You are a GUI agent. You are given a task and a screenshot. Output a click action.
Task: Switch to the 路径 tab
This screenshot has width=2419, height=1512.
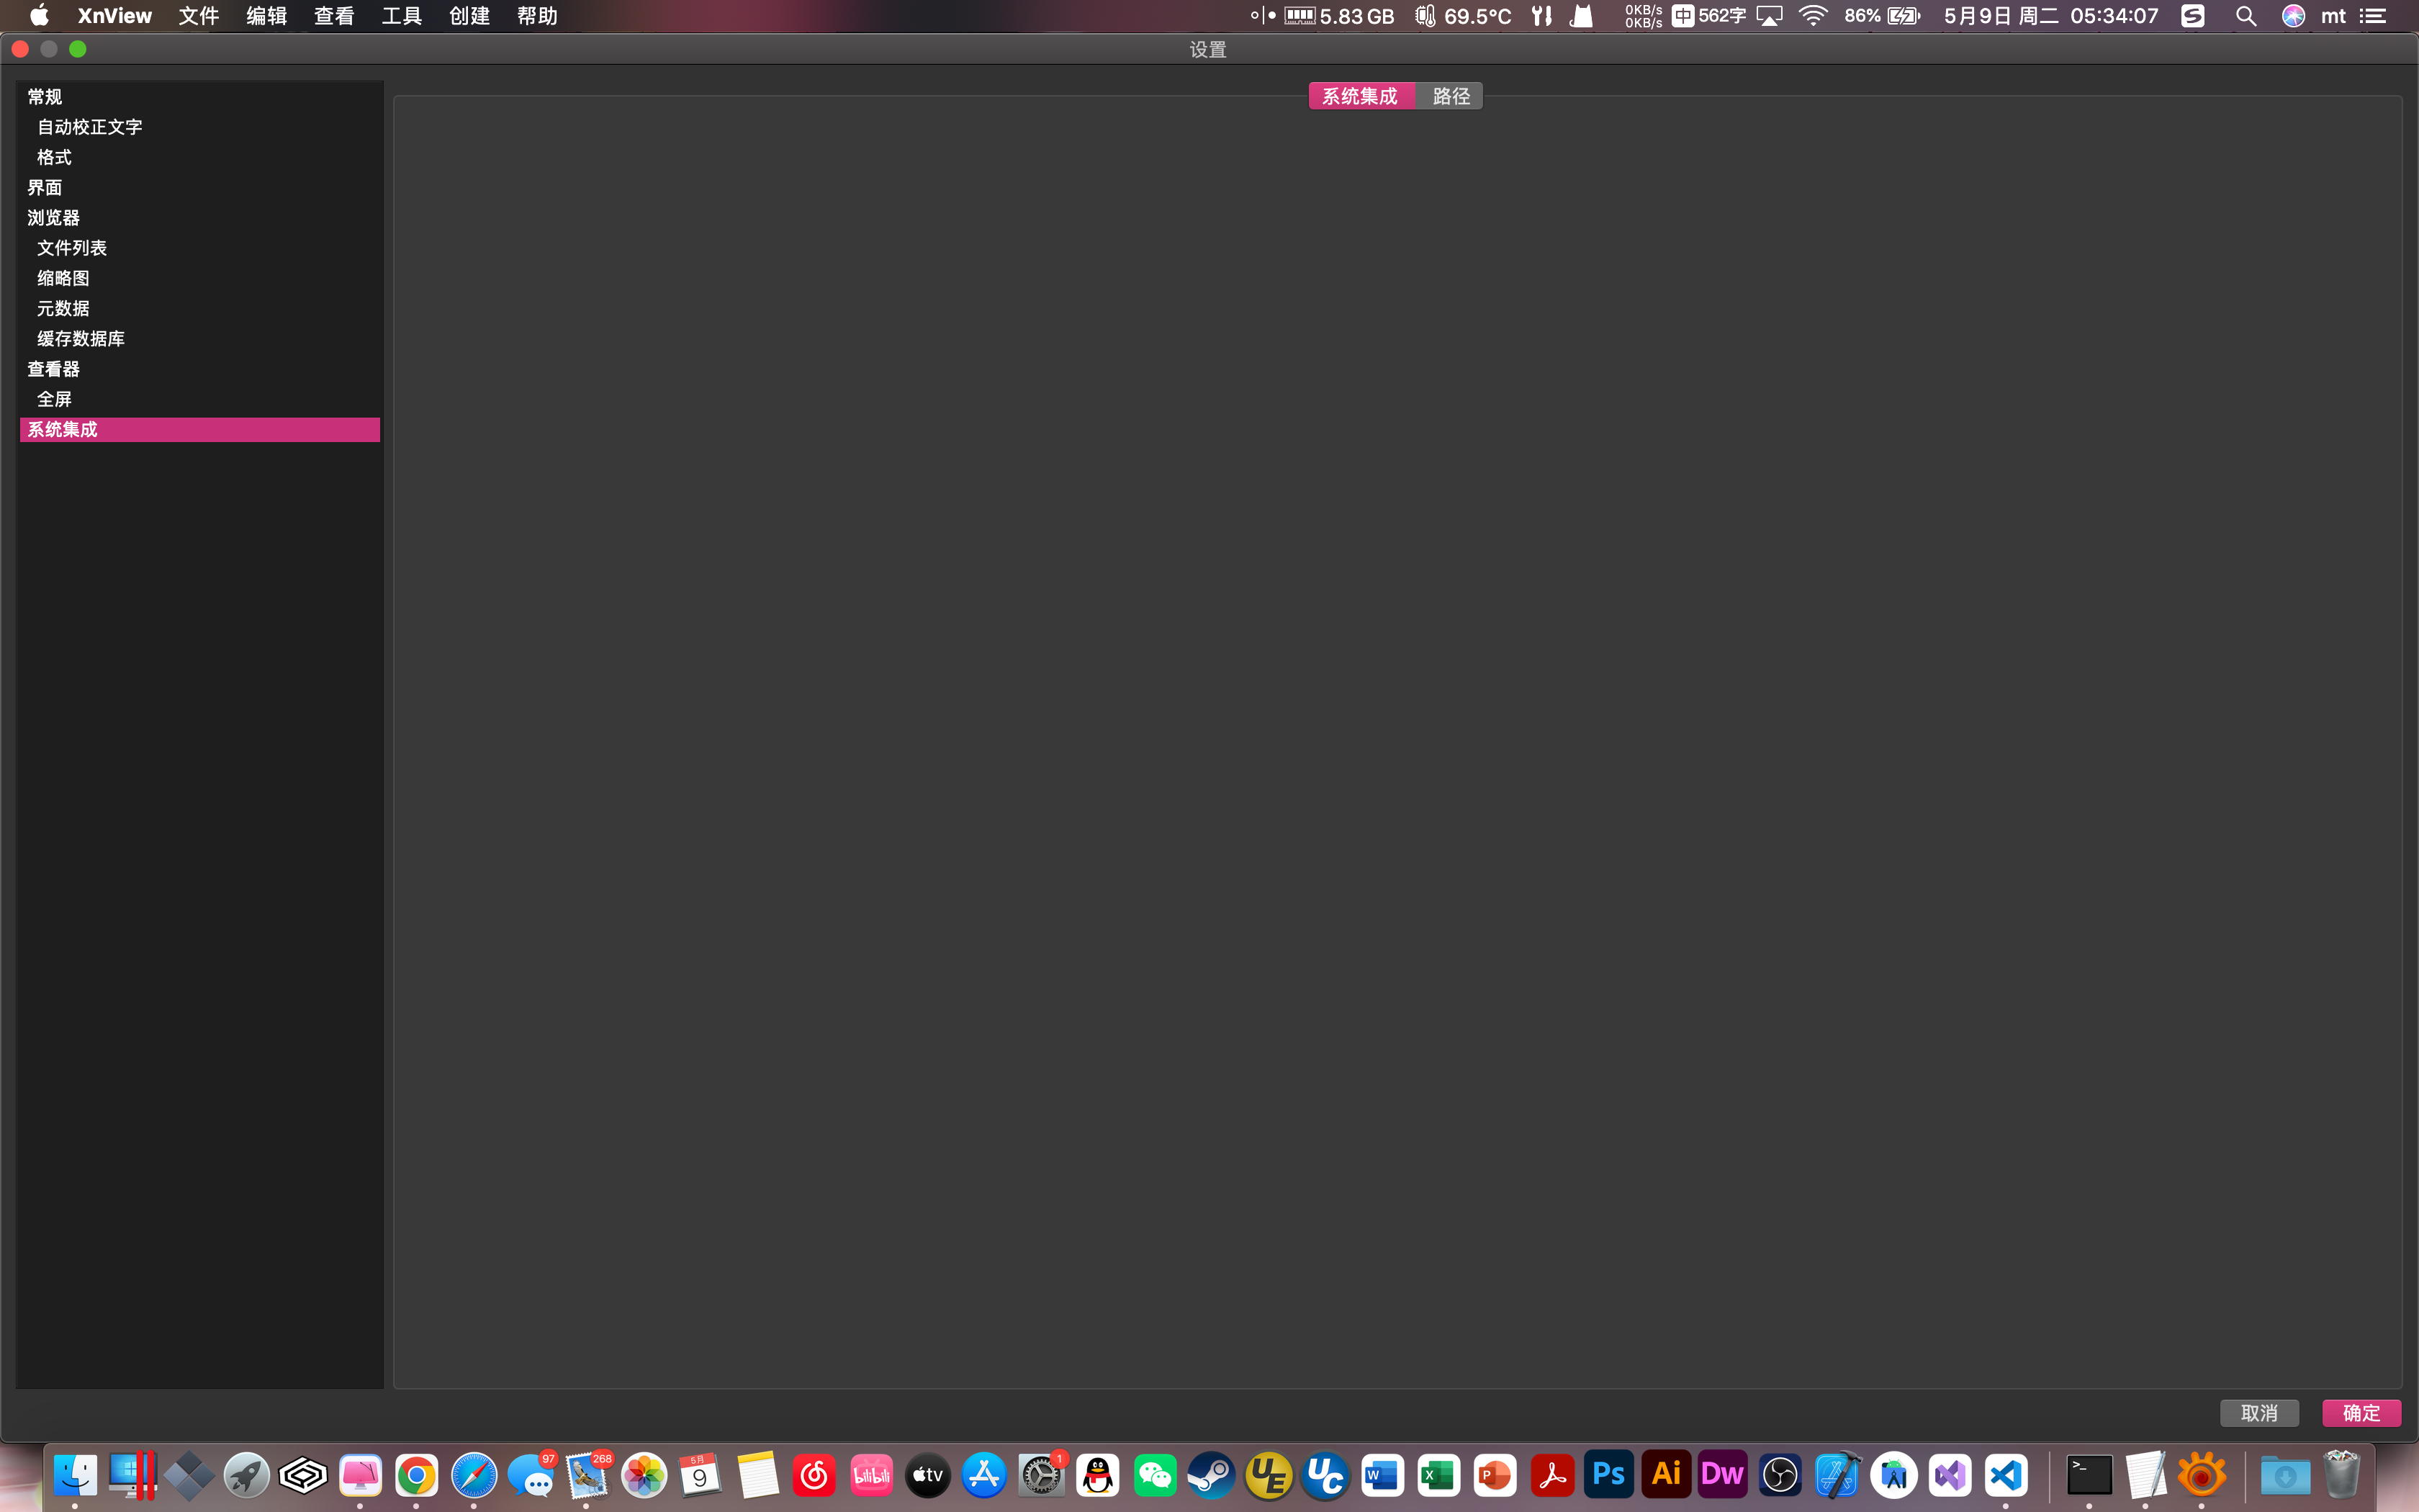point(1451,96)
